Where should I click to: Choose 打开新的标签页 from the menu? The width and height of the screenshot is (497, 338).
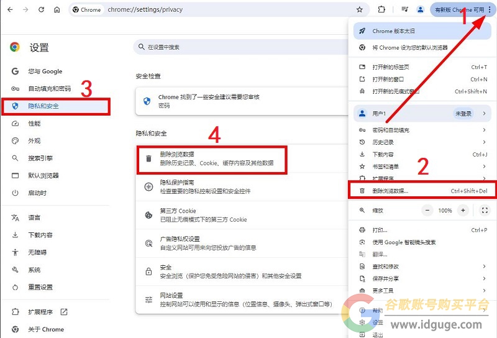(422, 67)
